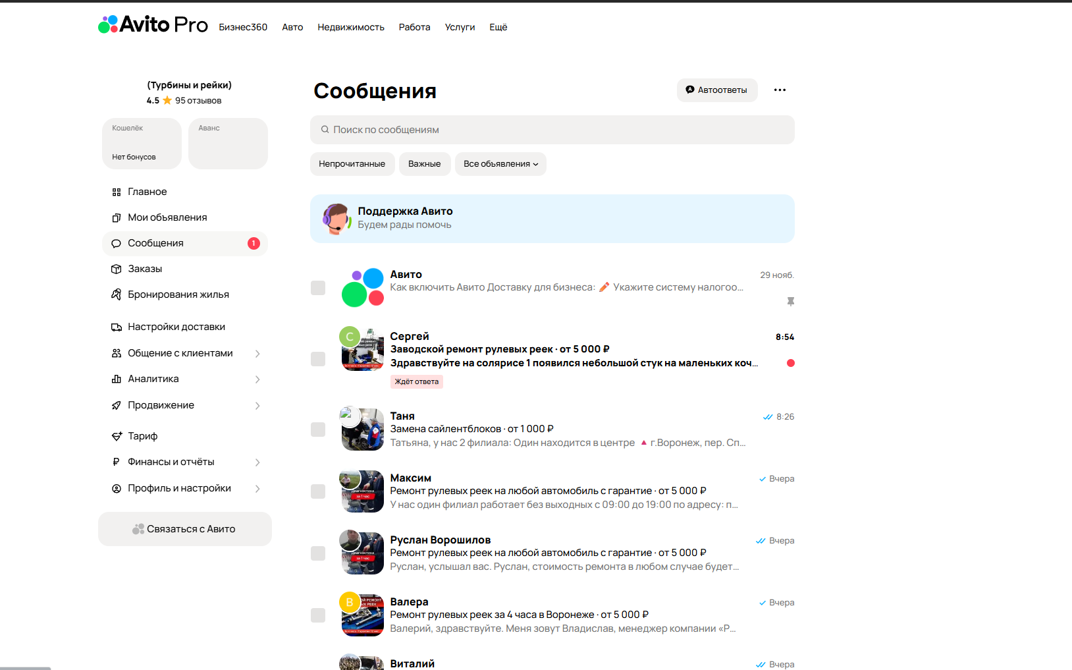Open Недвижимость in top navigation
Viewport: 1072px width, 670px height.
[351, 27]
